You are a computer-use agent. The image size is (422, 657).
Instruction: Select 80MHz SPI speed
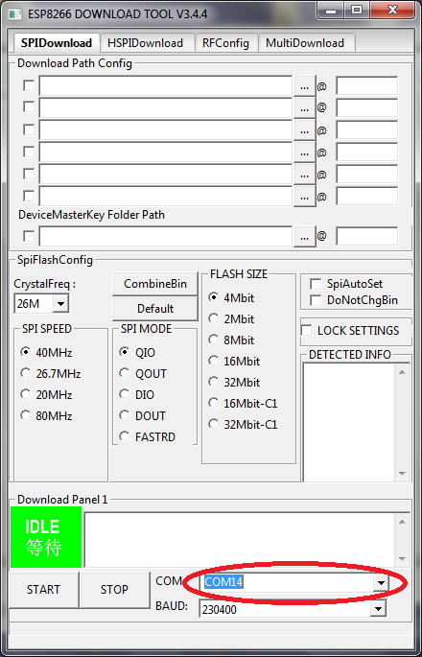[26, 415]
